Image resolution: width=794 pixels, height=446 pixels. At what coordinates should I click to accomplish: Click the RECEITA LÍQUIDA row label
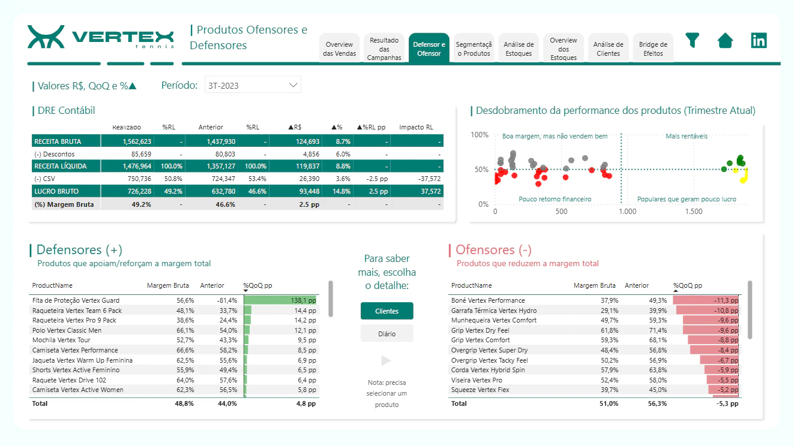coord(60,166)
